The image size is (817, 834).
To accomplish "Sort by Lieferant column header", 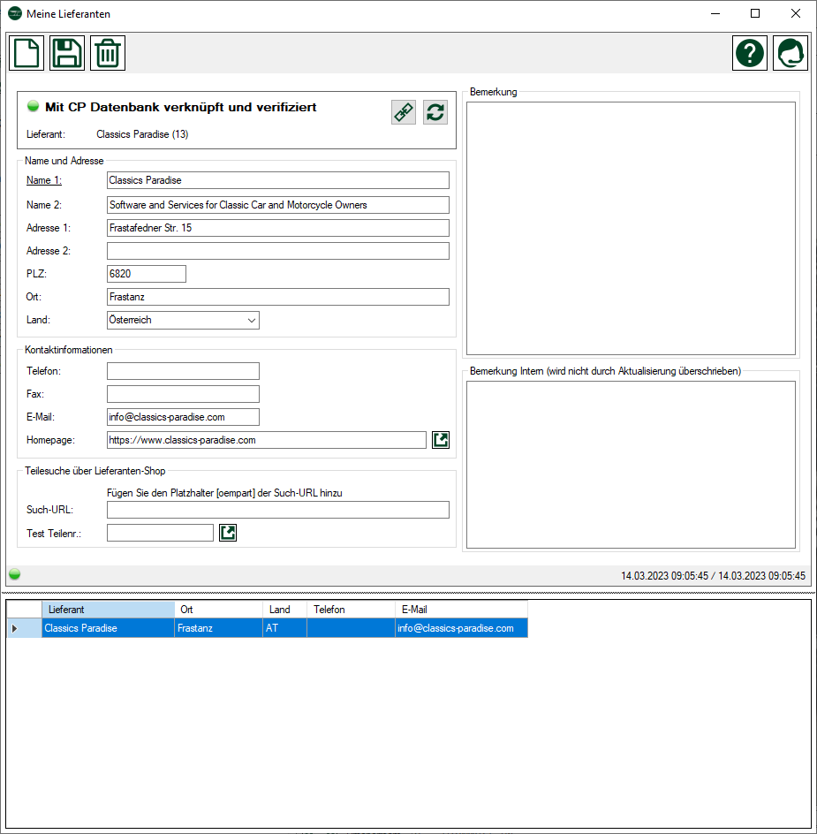I will [x=109, y=610].
